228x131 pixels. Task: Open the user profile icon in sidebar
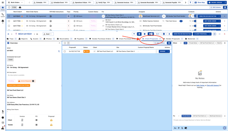3,128
